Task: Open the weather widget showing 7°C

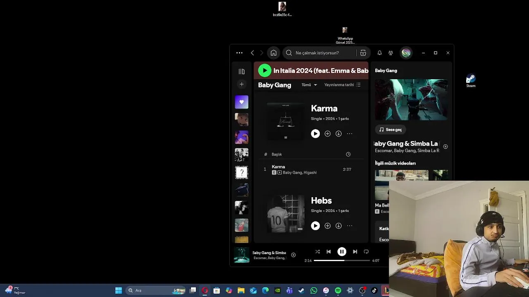Action: (x=16, y=290)
